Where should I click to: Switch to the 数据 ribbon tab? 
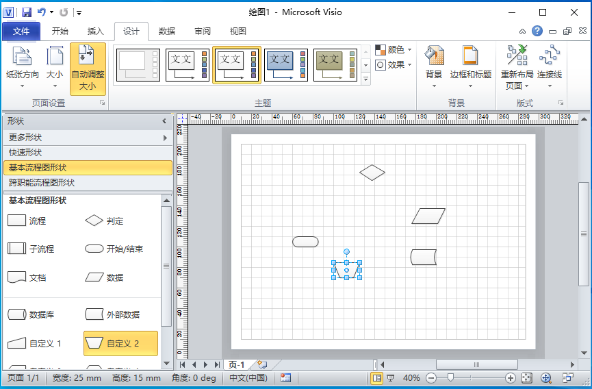(166, 31)
